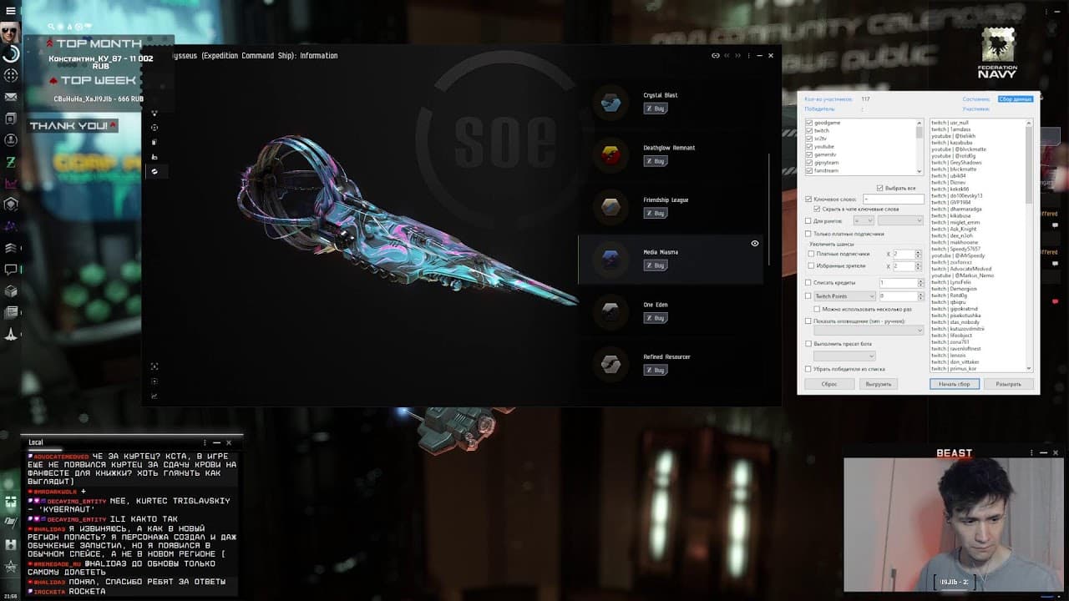
Task: Select the Crystal Blast skin hexagon icon
Action: 610,103
